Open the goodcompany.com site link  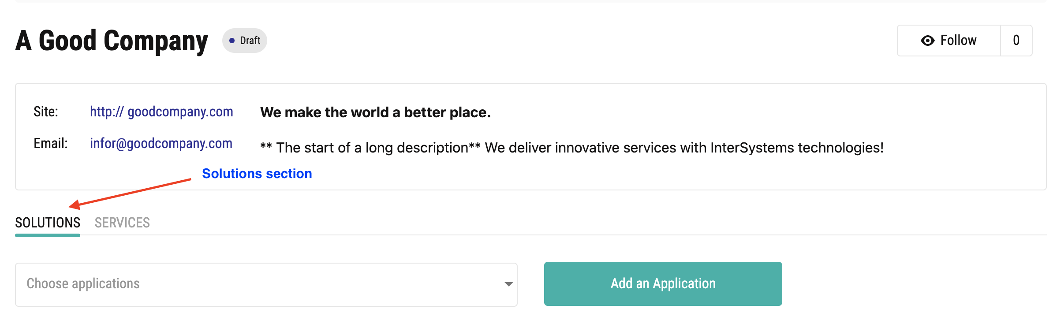pos(161,112)
